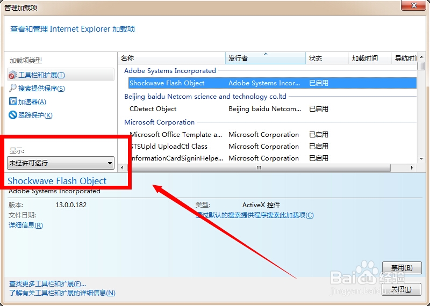Screen dimensions: 430x306
Task: Click the 禁用(B) button
Action: coord(402,267)
